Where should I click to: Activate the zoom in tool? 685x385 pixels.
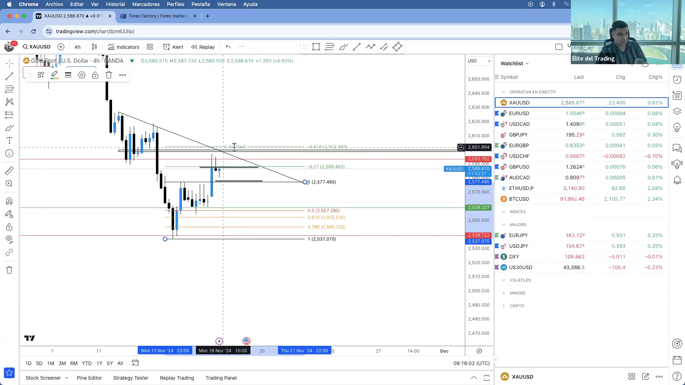tap(9, 184)
